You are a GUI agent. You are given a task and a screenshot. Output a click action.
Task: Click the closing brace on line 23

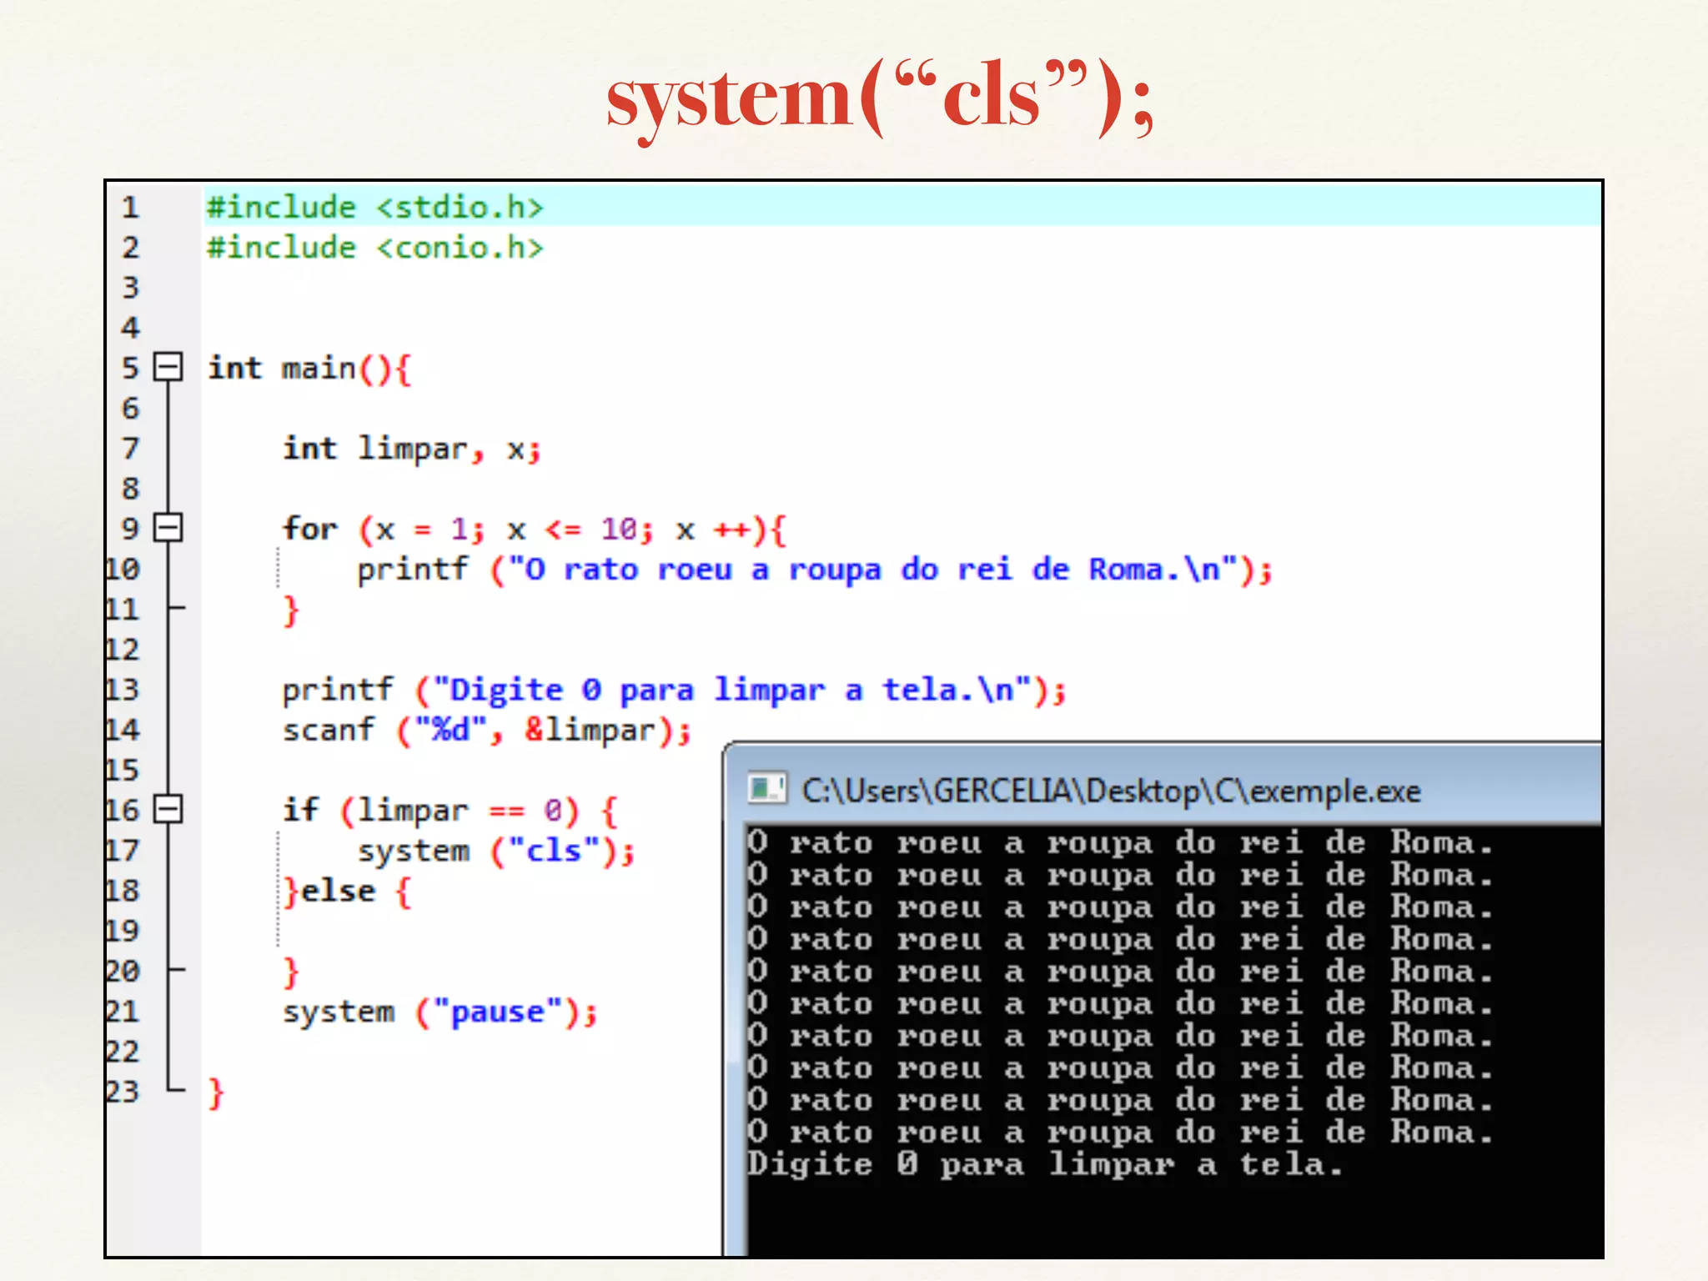pyautogui.click(x=216, y=1093)
